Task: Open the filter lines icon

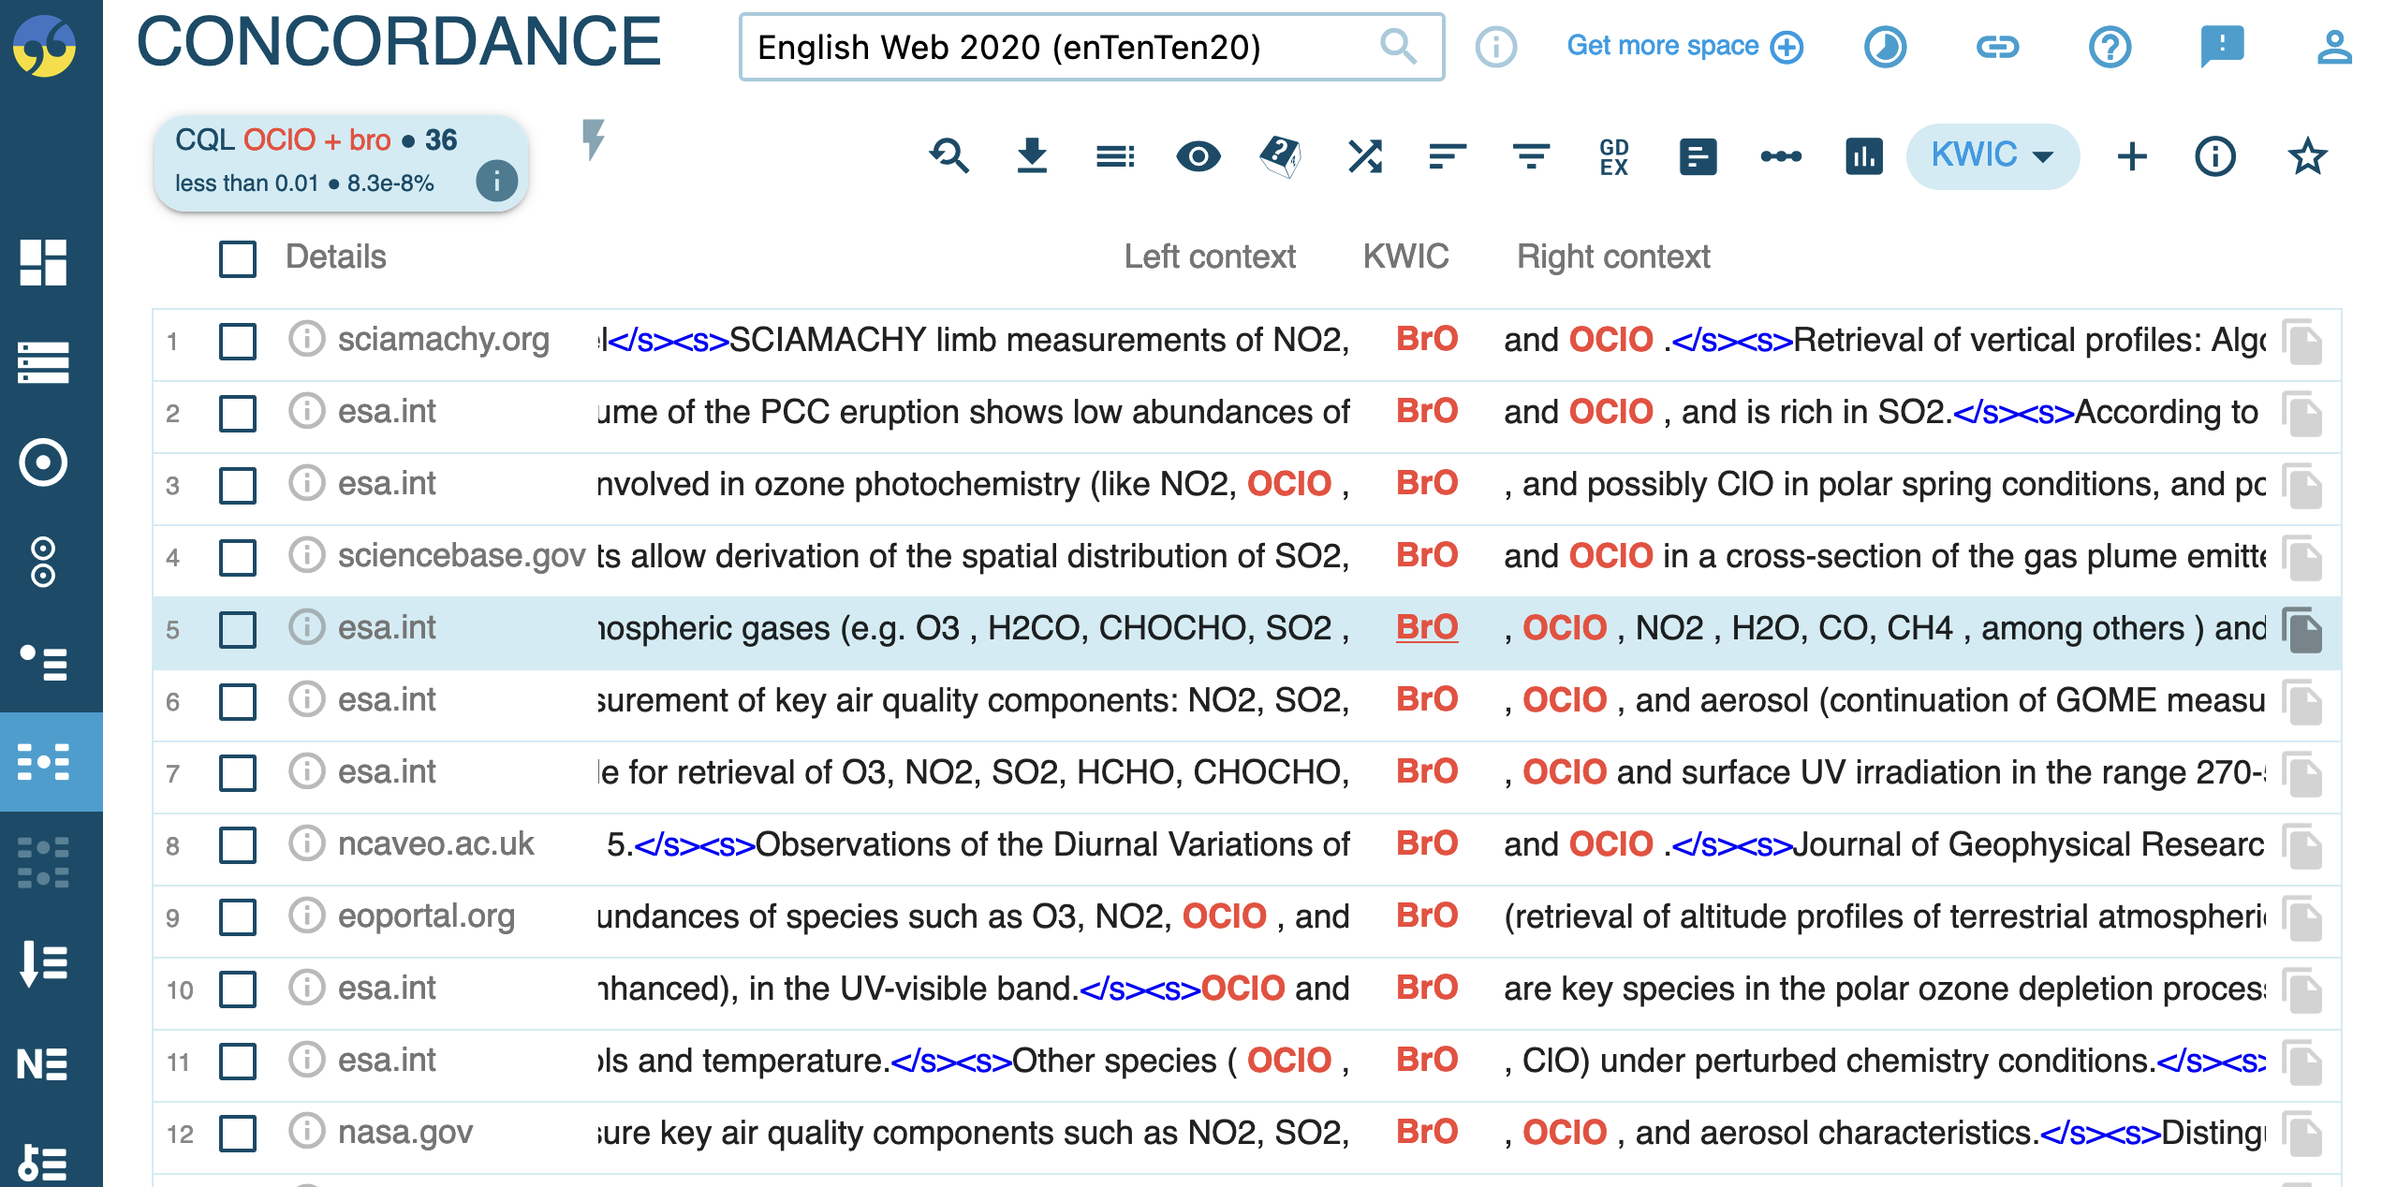Action: click(x=1531, y=155)
